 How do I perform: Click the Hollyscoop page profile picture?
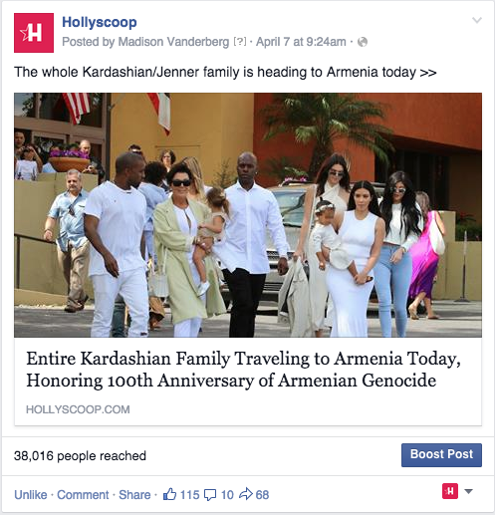coord(34,33)
